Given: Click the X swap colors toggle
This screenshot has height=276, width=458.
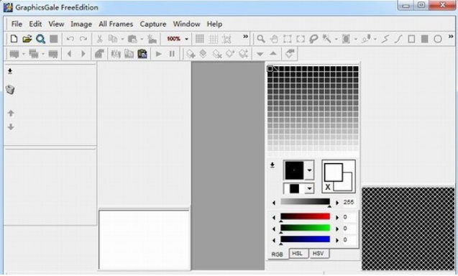Looking at the screenshot, I should 328,187.
